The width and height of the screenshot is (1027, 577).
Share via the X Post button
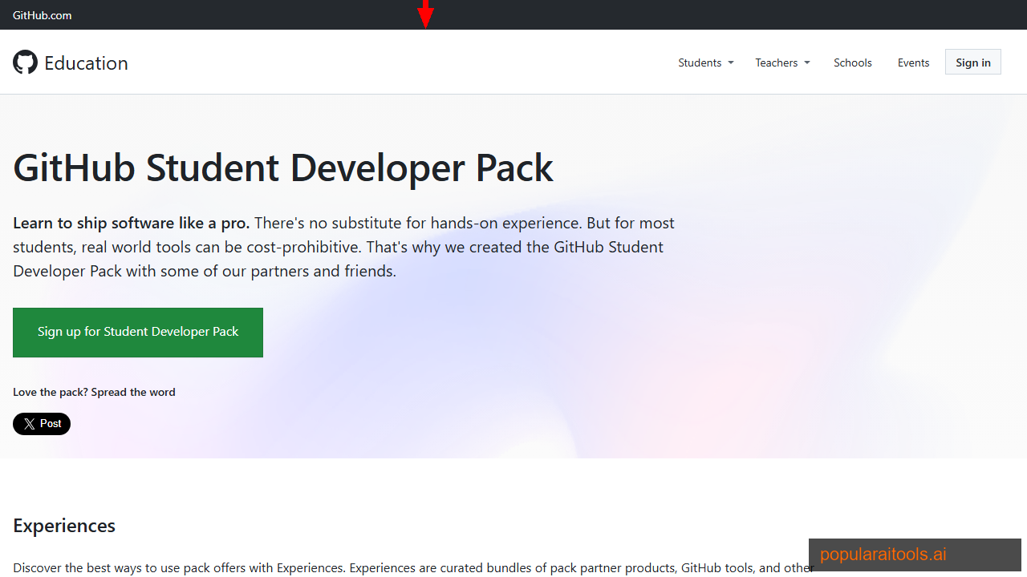click(x=42, y=424)
